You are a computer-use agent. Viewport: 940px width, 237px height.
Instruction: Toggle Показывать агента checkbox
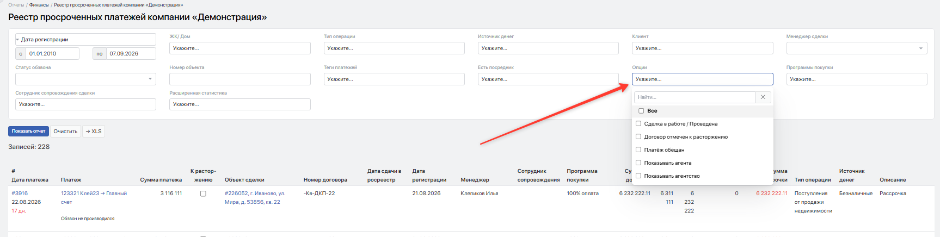tap(638, 163)
